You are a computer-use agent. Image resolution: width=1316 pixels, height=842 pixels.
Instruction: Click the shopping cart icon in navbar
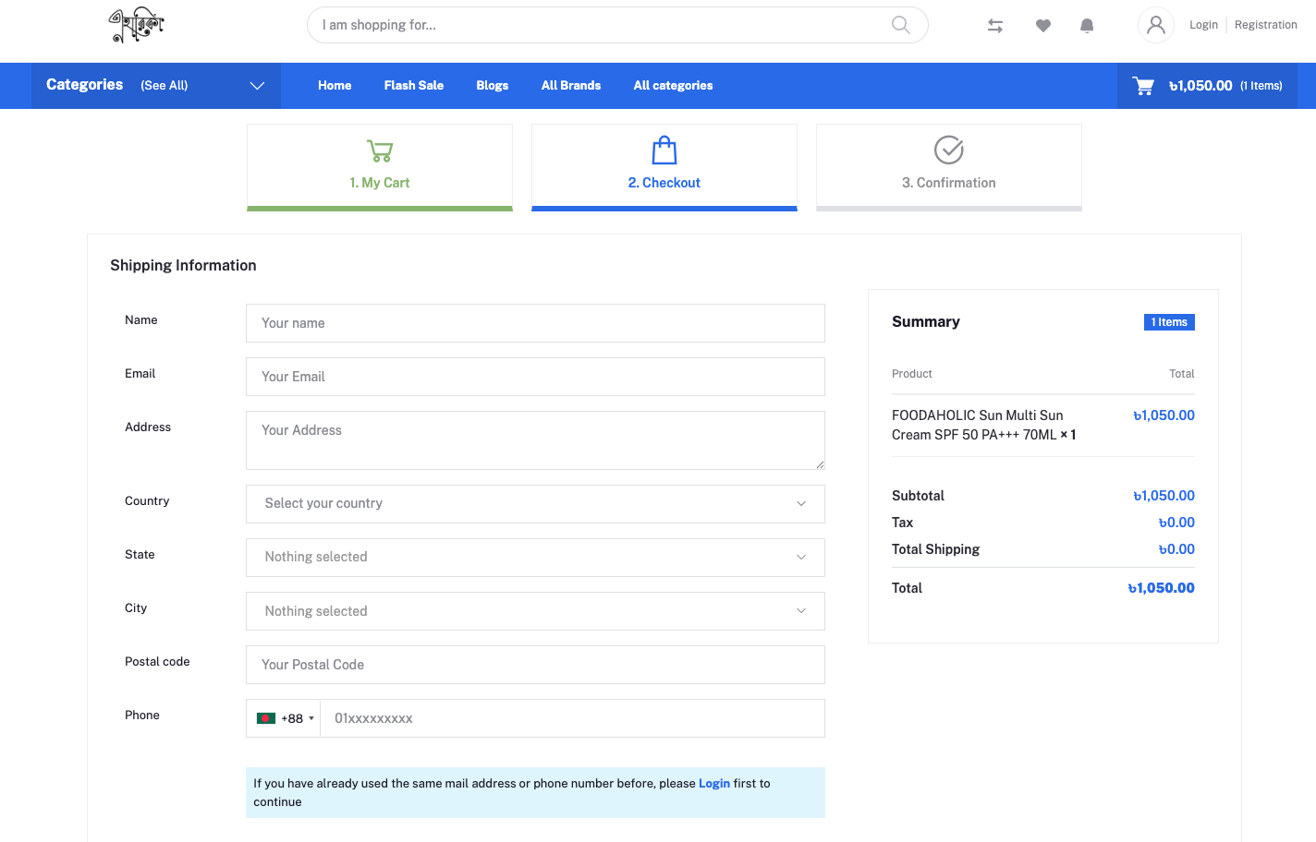click(x=1143, y=86)
